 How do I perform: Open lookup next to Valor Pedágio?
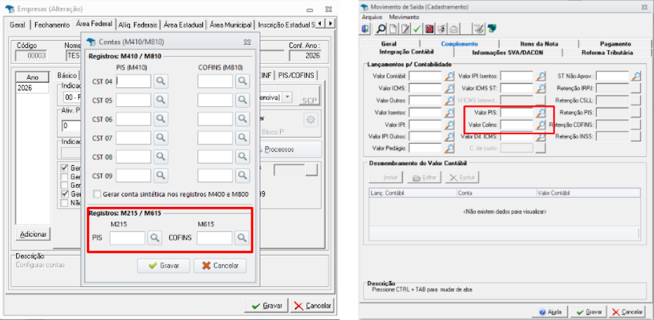tap(449, 148)
